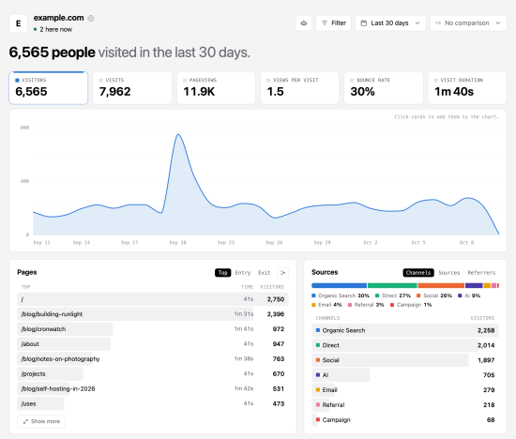Image resolution: width=516 pixels, height=439 pixels.
Task: Click AI channel row
Action: [x=405, y=375]
